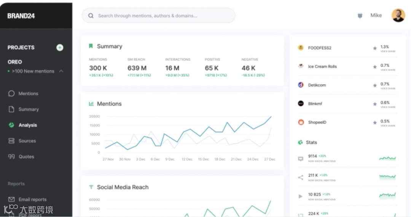Open the notifications bell icon

(x=360, y=16)
